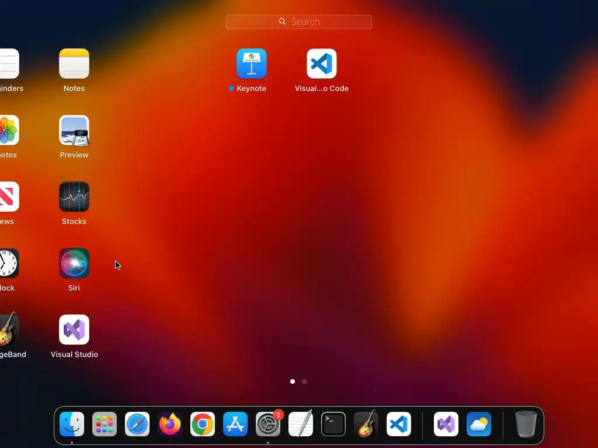
Task: Open the partially visible Clock app
Action: 9,263
